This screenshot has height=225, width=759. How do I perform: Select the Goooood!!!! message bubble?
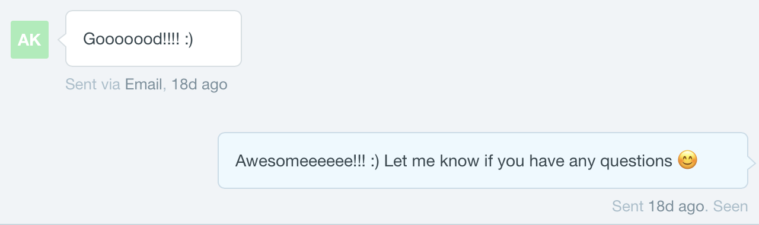point(154,38)
